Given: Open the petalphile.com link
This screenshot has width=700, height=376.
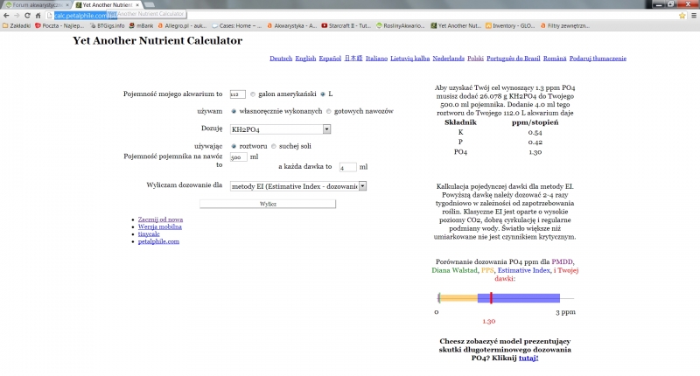Looking at the screenshot, I should (158, 241).
